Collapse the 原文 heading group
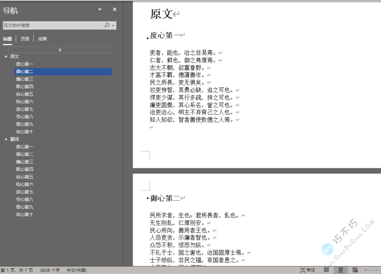 5,56
